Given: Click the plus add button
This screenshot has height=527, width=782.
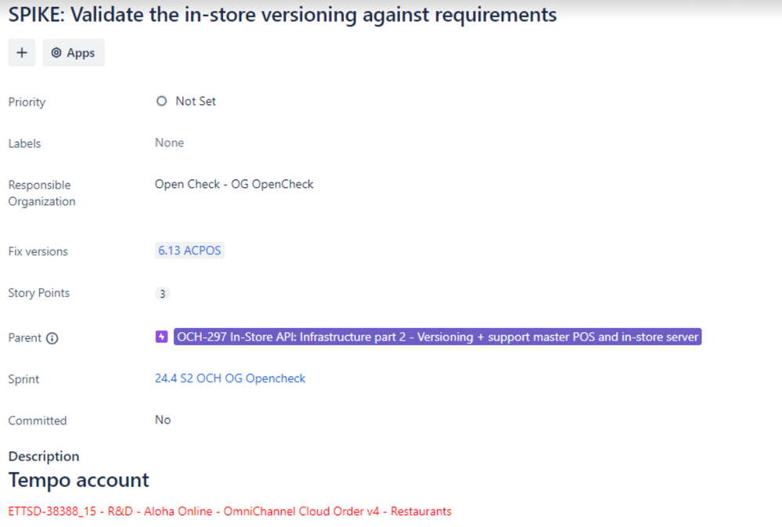Looking at the screenshot, I should [22, 52].
